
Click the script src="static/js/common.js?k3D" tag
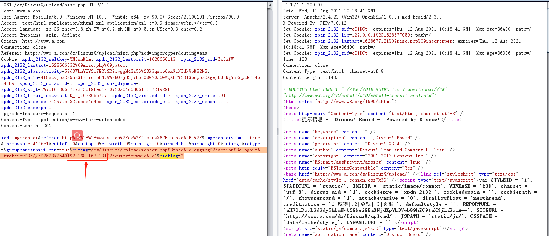click(x=375, y=228)
